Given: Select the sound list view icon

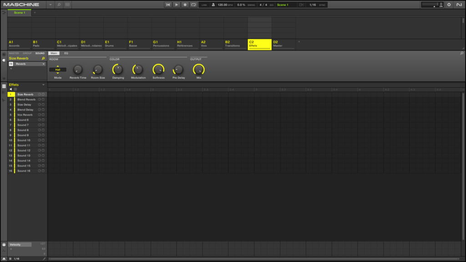Looking at the screenshot, I should pos(4,86).
